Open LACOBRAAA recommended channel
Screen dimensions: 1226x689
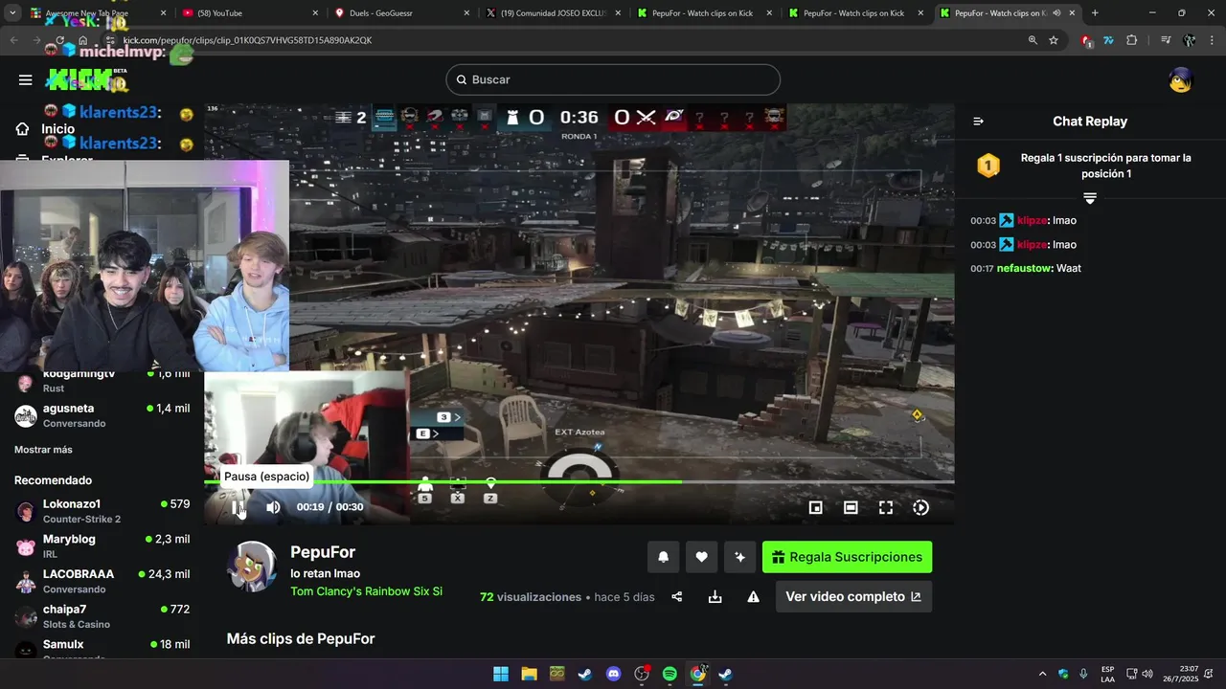coord(102,581)
